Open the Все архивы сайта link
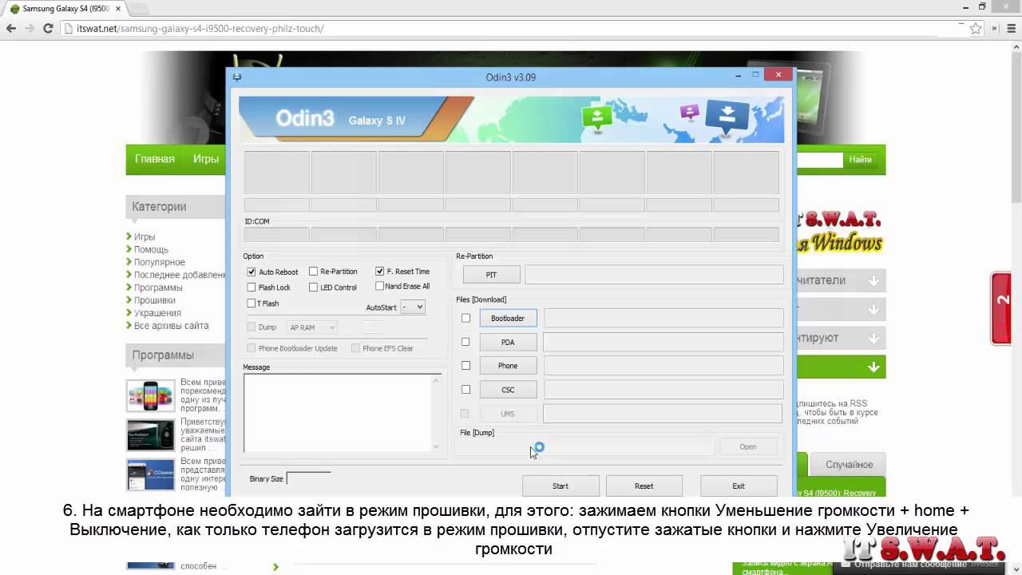The image size is (1022, 575). click(171, 326)
